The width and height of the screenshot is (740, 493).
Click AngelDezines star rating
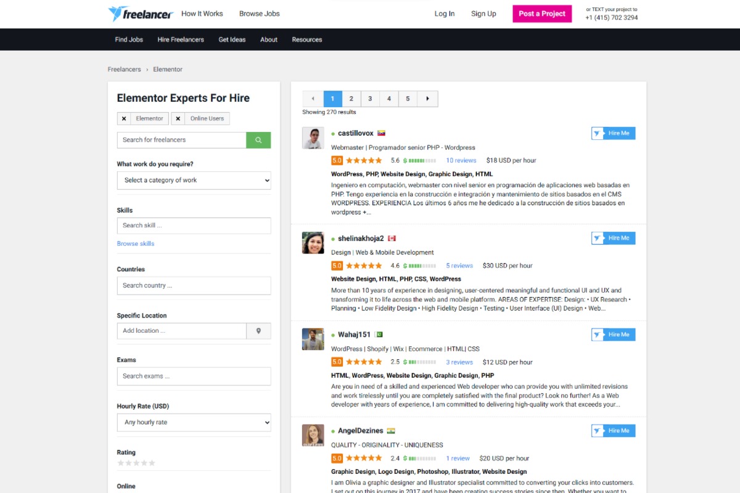pos(364,458)
